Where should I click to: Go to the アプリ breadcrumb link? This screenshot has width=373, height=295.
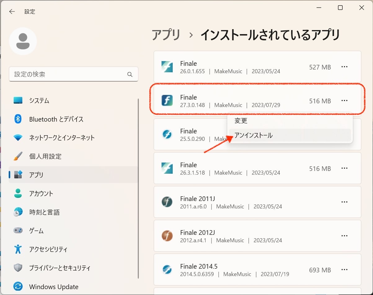(166, 35)
